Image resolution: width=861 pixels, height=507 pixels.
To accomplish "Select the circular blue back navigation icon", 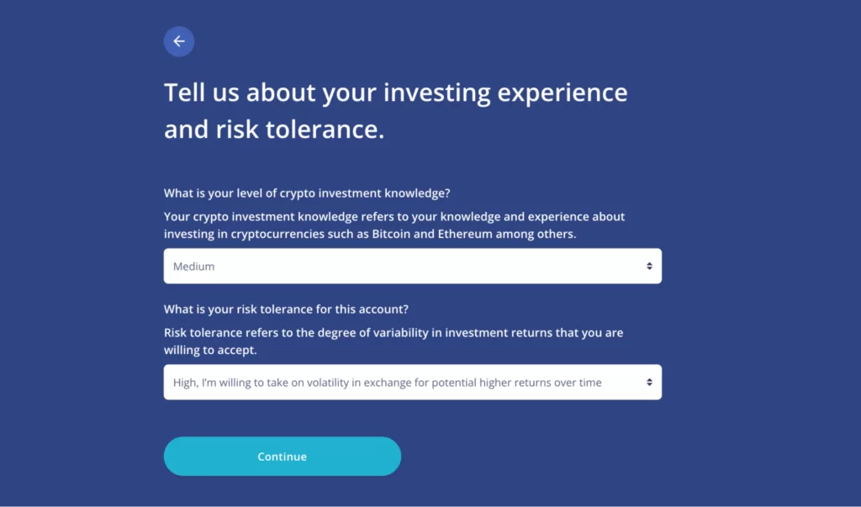I will pos(178,41).
